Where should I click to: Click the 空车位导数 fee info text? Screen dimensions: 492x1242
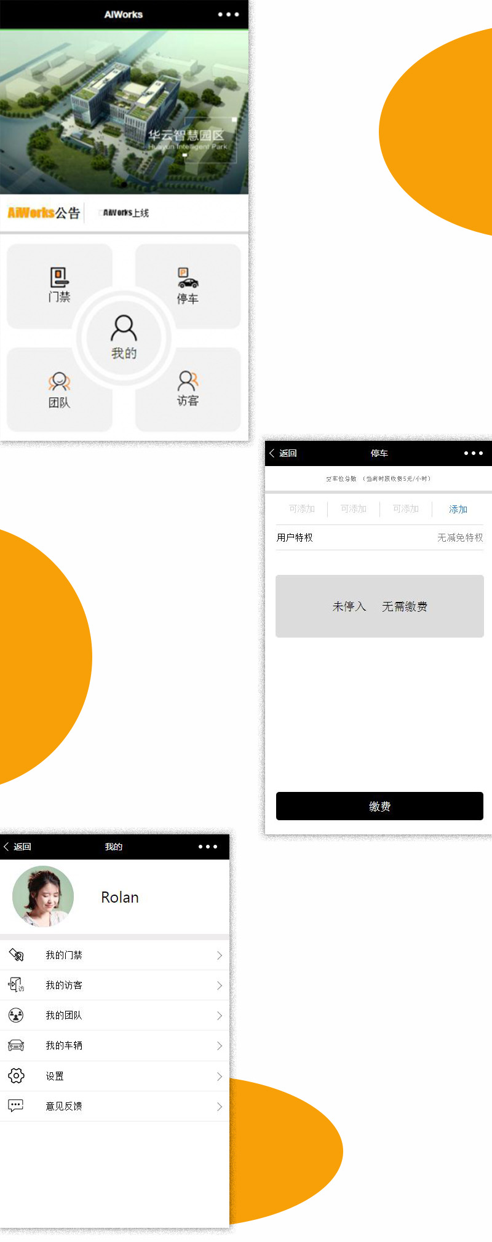(x=378, y=478)
